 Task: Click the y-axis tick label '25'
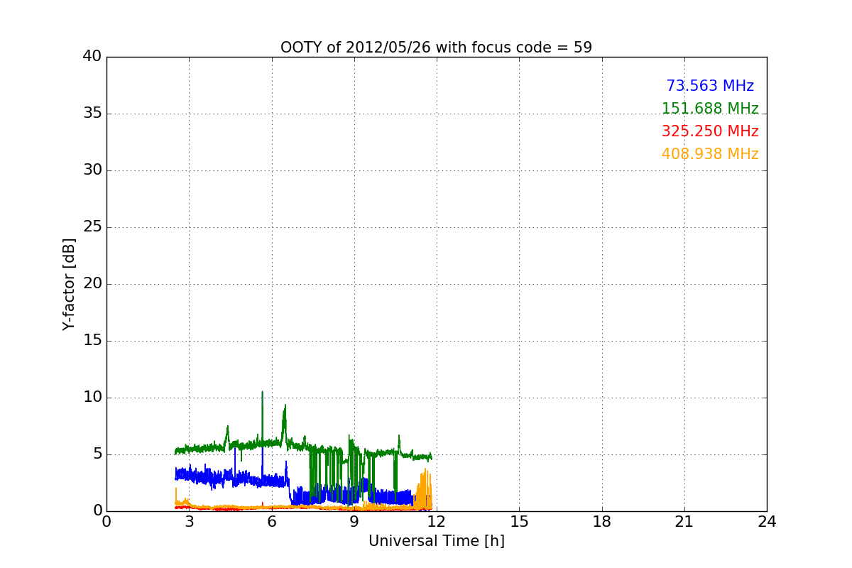point(92,227)
